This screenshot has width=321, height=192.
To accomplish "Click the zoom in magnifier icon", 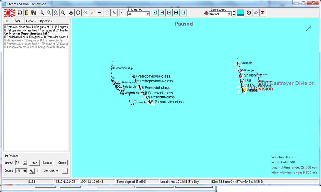I will [42, 13].
